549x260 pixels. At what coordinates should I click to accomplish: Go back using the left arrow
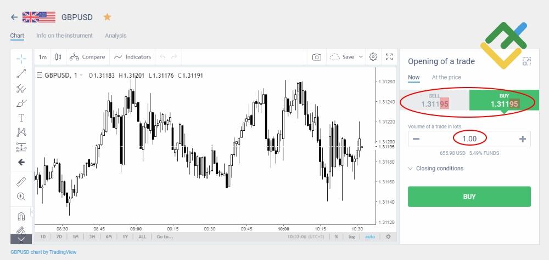pos(14,17)
